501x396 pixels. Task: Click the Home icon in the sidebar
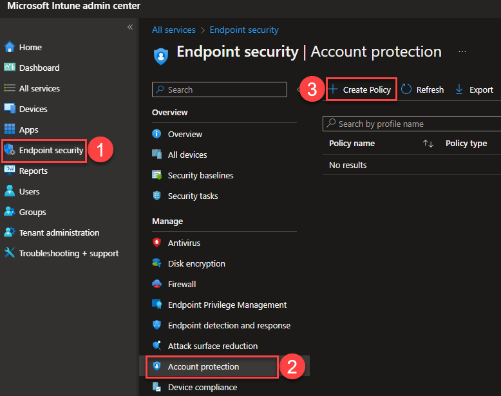tap(10, 47)
